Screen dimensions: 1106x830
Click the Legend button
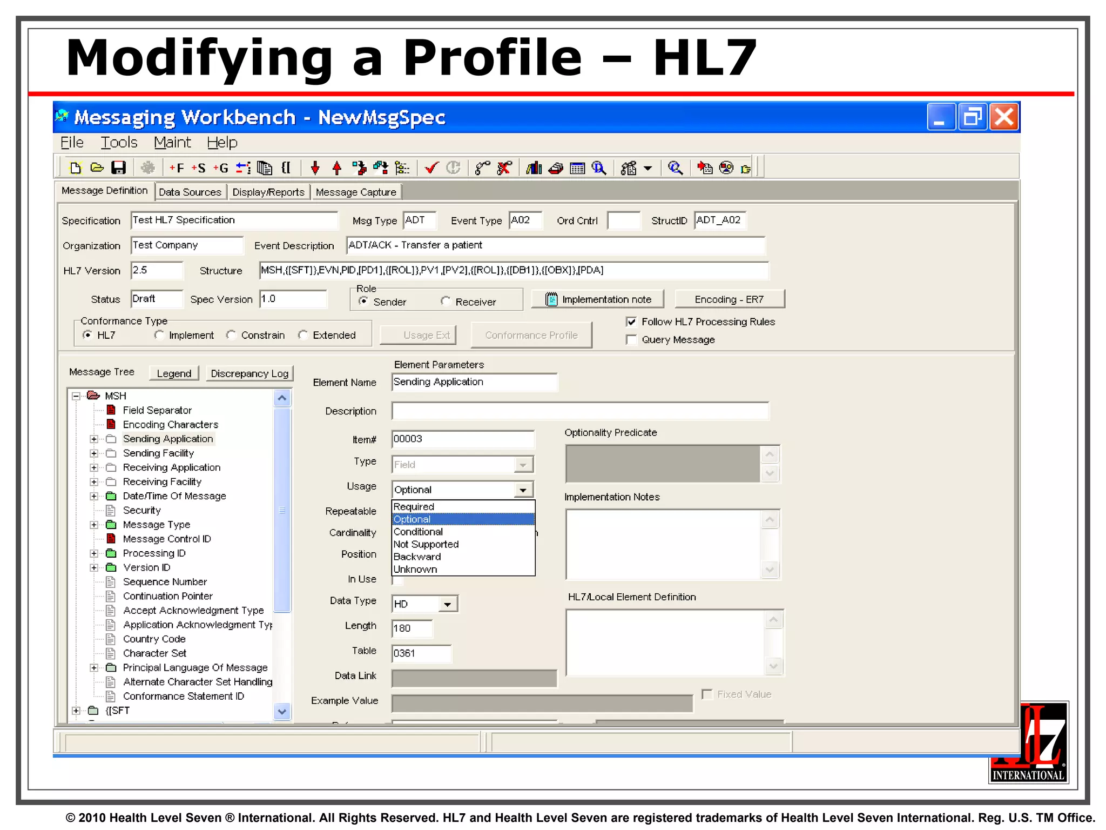click(x=174, y=373)
